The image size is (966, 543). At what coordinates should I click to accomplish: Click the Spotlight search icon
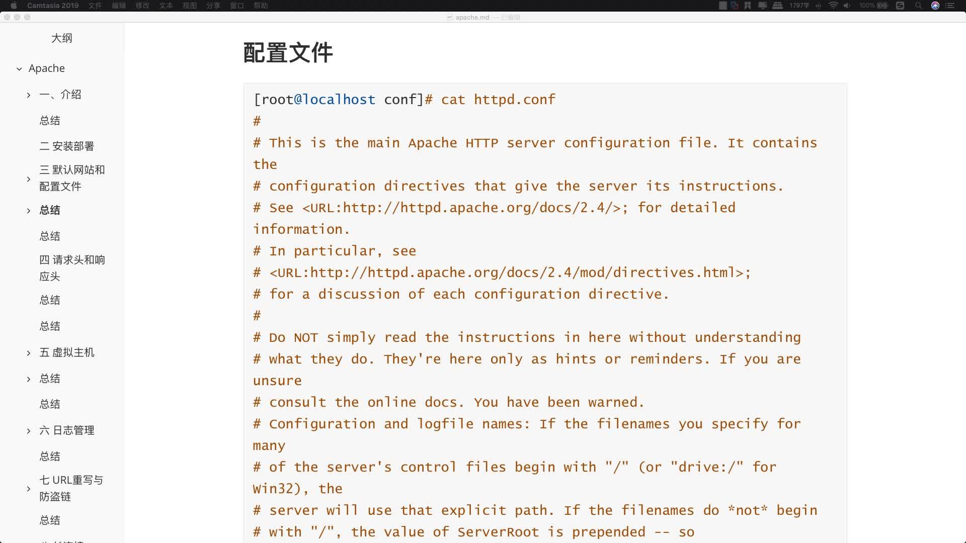click(918, 6)
